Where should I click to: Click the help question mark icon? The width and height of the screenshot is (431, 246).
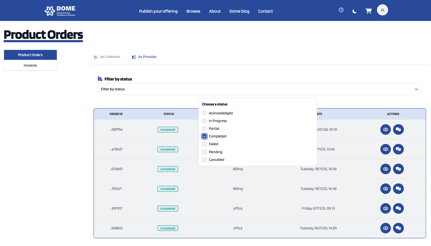tap(341, 10)
